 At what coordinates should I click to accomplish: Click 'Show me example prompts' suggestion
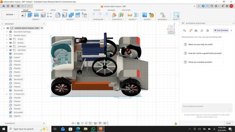tap(203, 62)
